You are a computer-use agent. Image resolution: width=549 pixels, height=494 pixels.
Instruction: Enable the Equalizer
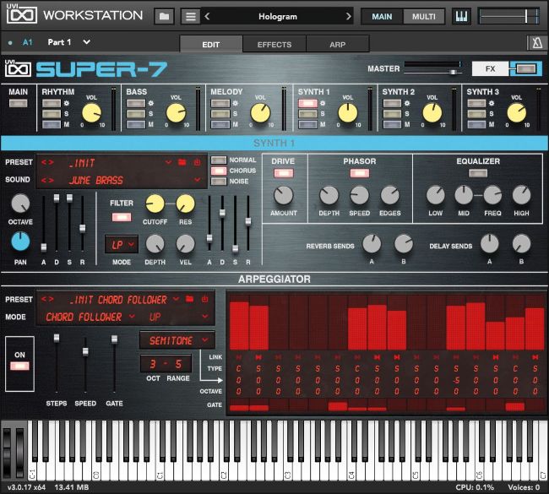click(478, 173)
